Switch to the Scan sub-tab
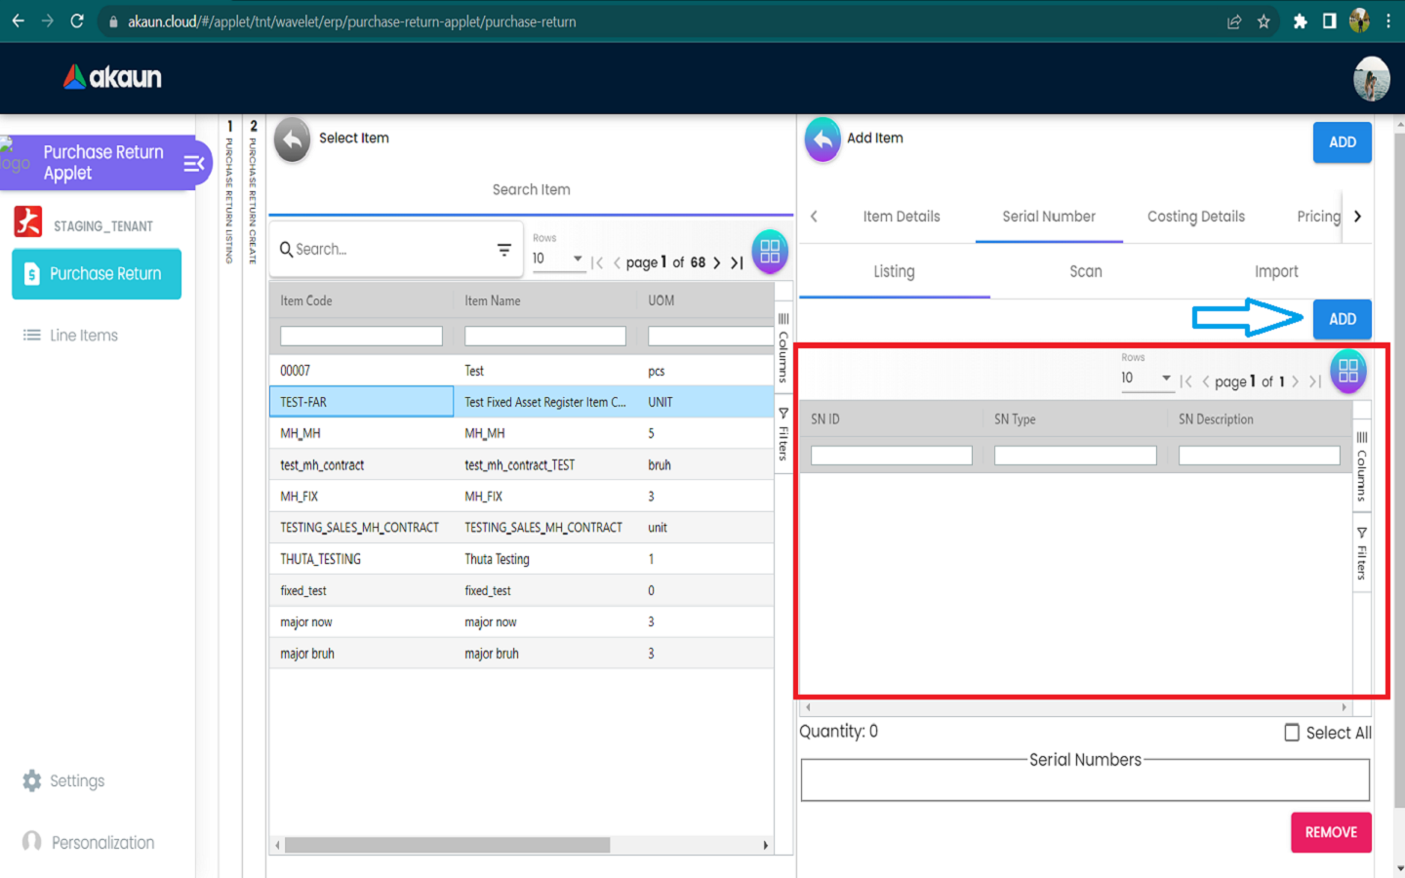The image size is (1405, 878). click(1085, 272)
